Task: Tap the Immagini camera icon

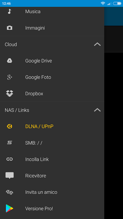Action: [x=10, y=28]
